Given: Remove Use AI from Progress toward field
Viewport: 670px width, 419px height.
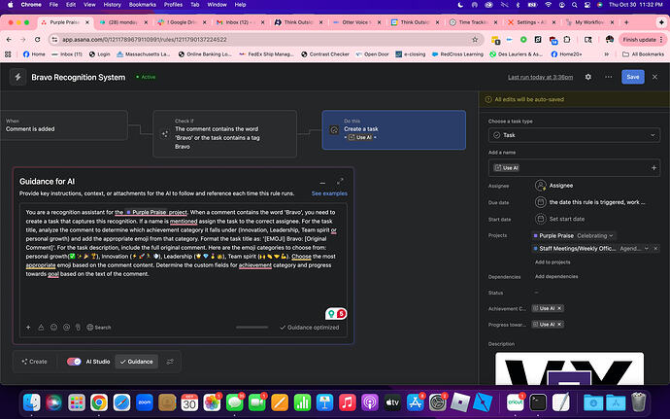Looking at the screenshot, I should click(559, 325).
